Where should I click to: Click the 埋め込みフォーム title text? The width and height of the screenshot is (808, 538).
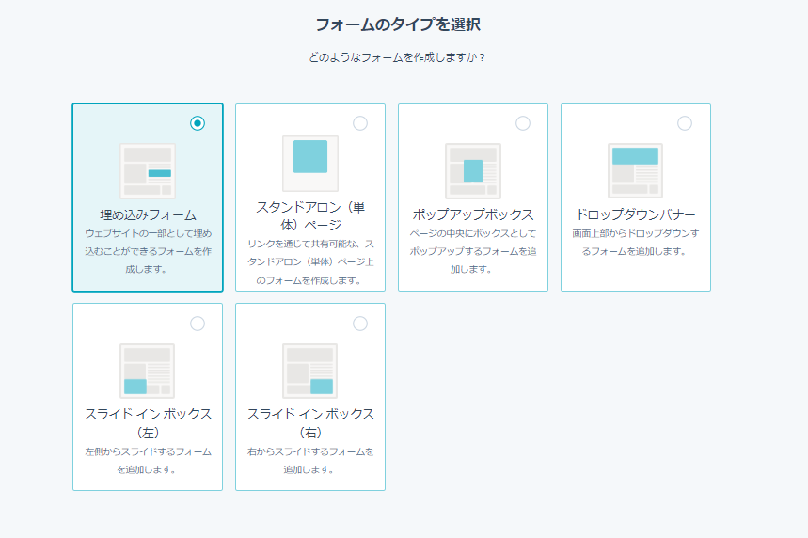148,214
